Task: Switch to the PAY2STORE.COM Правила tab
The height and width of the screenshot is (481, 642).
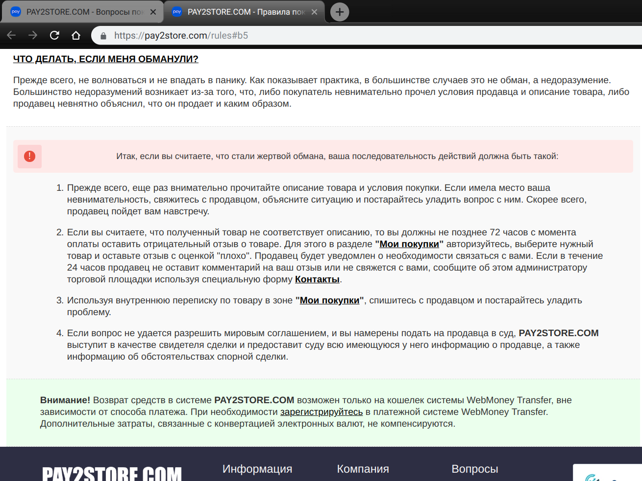Action: [244, 12]
